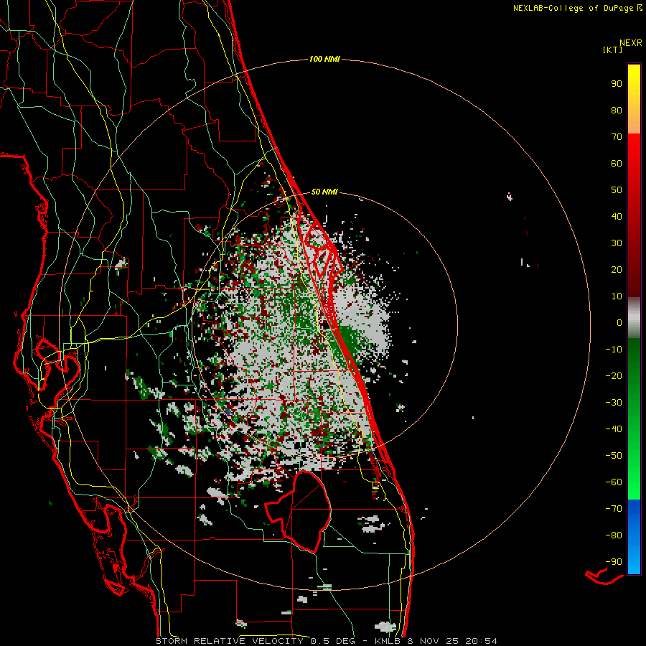Click the 70 value on velocity scale
The image size is (646, 646).
click(x=617, y=137)
